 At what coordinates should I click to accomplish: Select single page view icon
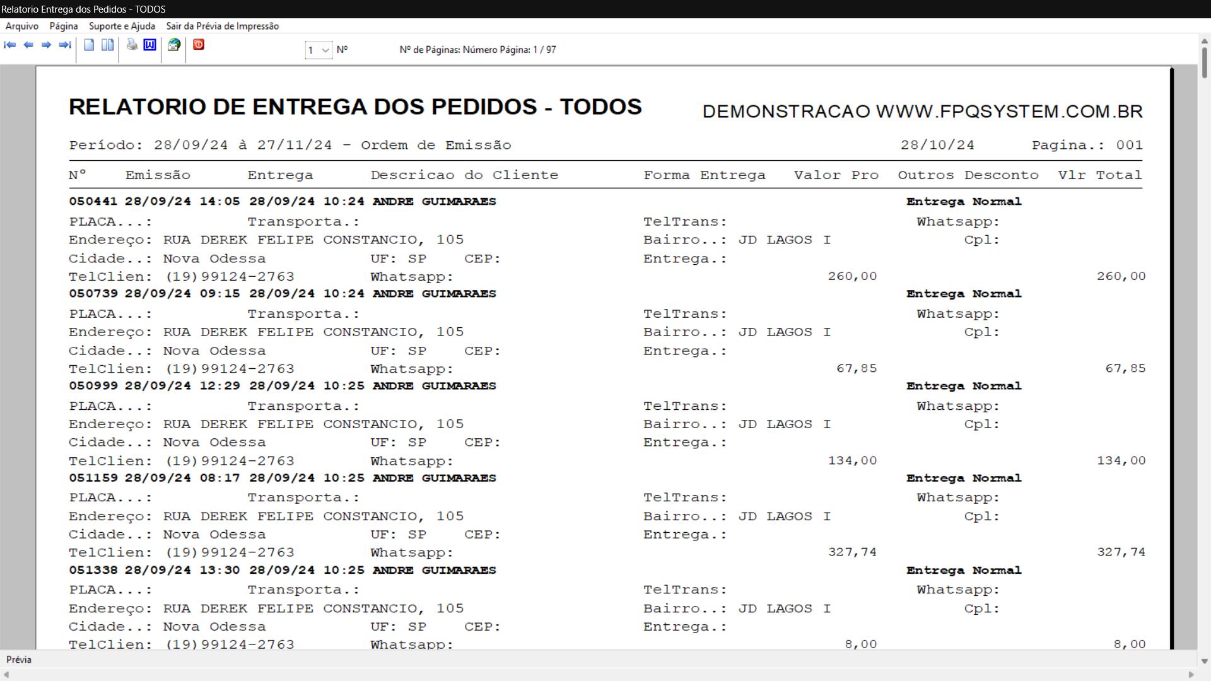click(89, 45)
